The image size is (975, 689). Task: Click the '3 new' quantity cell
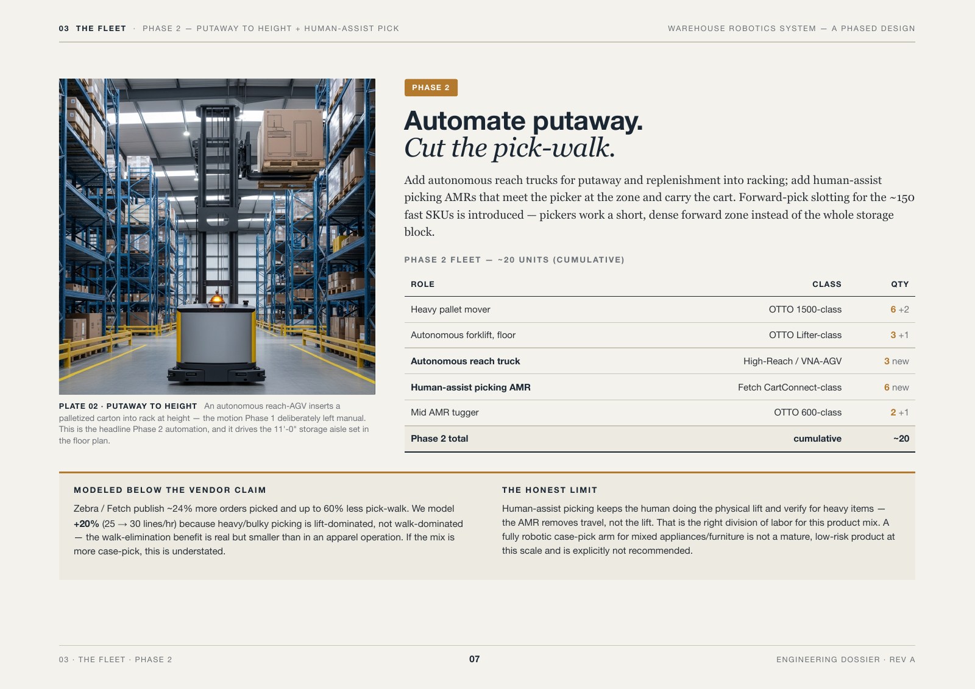click(x=896, y=361)
